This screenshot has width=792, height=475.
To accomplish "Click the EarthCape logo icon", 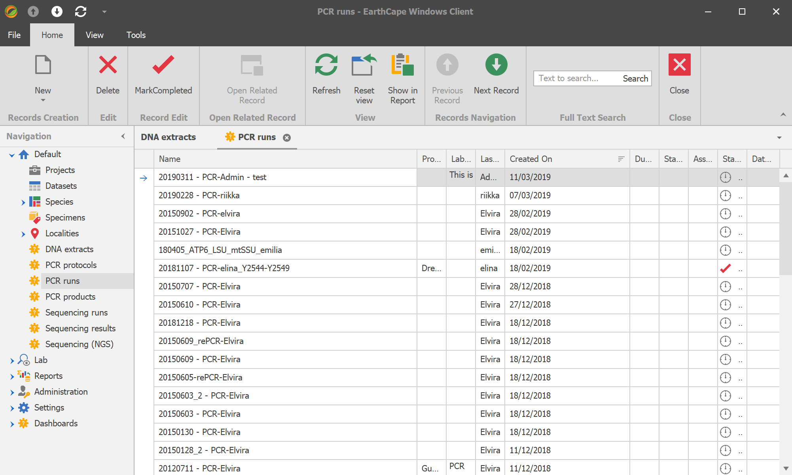I will click(11, 11).
